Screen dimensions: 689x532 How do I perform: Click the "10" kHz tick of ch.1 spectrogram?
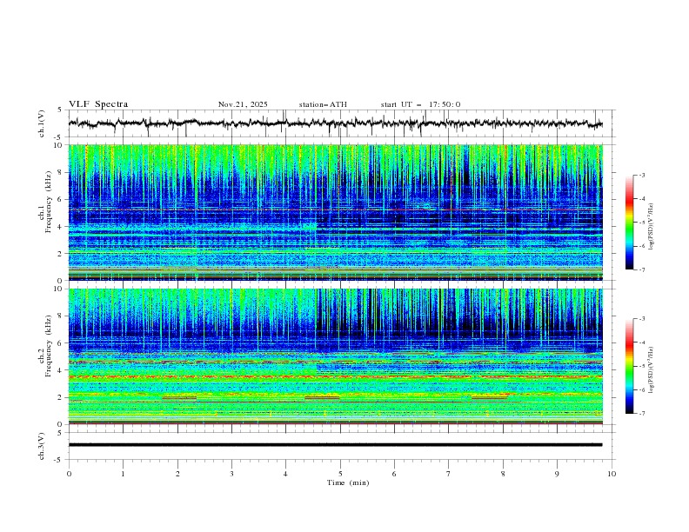pos(59,145)
